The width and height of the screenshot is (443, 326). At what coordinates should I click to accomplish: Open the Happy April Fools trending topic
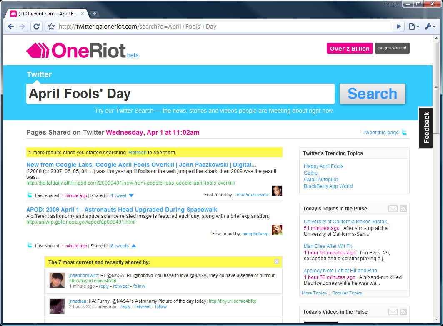(323, 166)
